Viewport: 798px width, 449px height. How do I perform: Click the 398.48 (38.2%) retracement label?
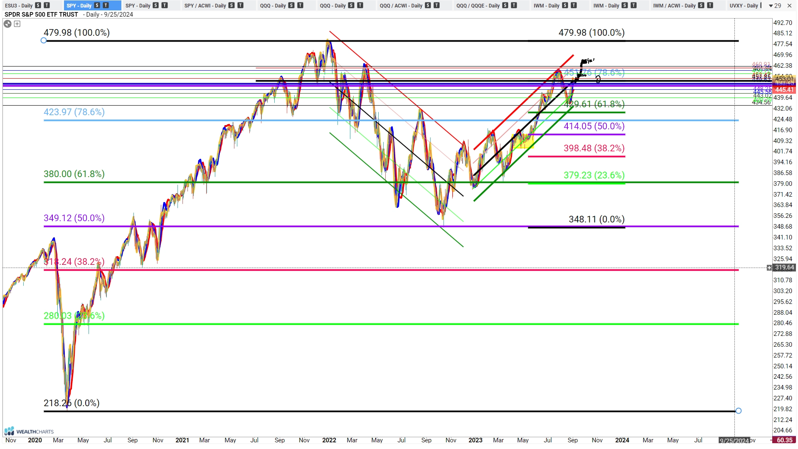click(594, 148)
